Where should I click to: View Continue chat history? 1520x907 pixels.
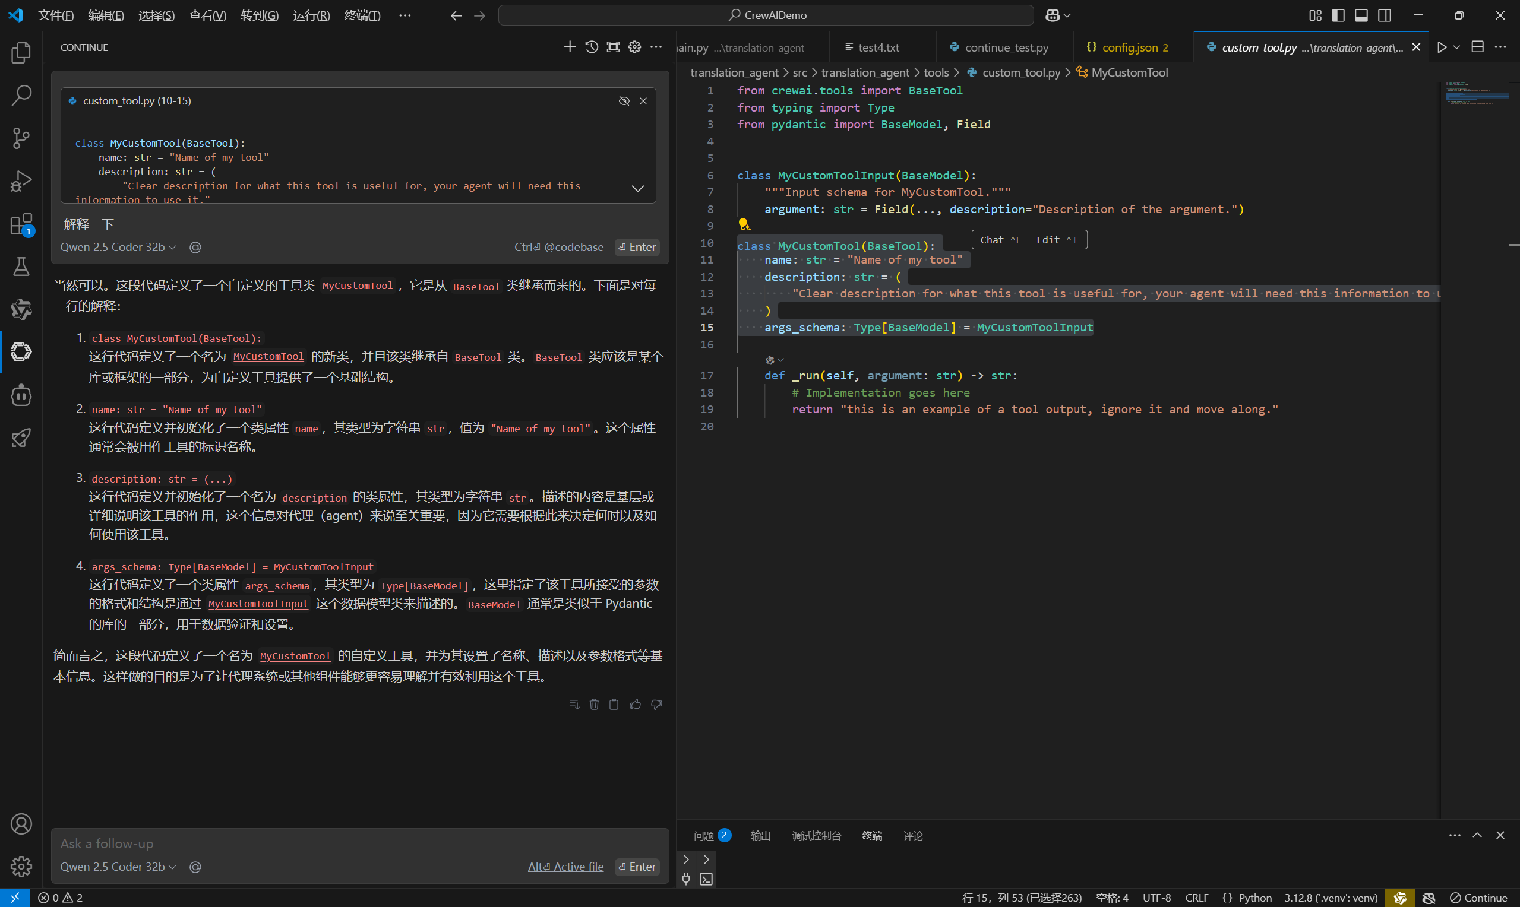pos(591,47)
